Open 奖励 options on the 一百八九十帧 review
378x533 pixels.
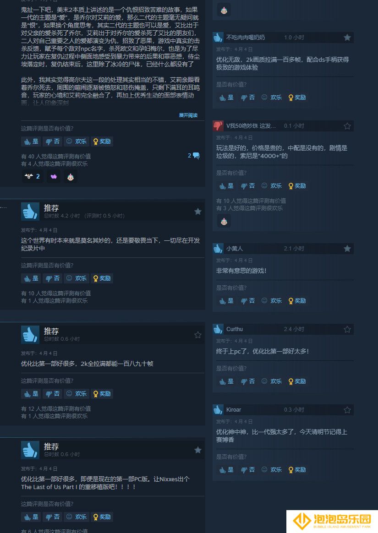coord(102,394)
